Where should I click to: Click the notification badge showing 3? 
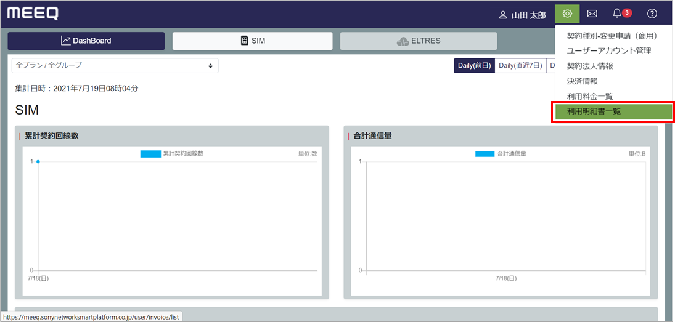click(627, 13)
